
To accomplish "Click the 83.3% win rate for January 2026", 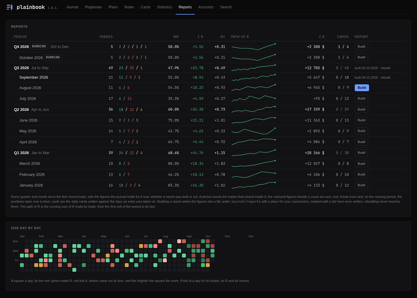I will pyautogui.click(x=174, y=185).
